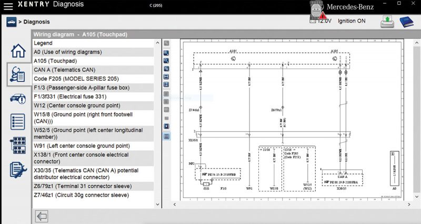Screen dimensions: 421x224
Task: Click the play arrow diagram tool
Action: (x=166, y=126)
